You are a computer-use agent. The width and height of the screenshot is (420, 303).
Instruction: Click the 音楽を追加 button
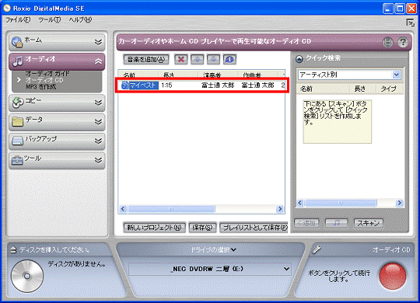146,59
